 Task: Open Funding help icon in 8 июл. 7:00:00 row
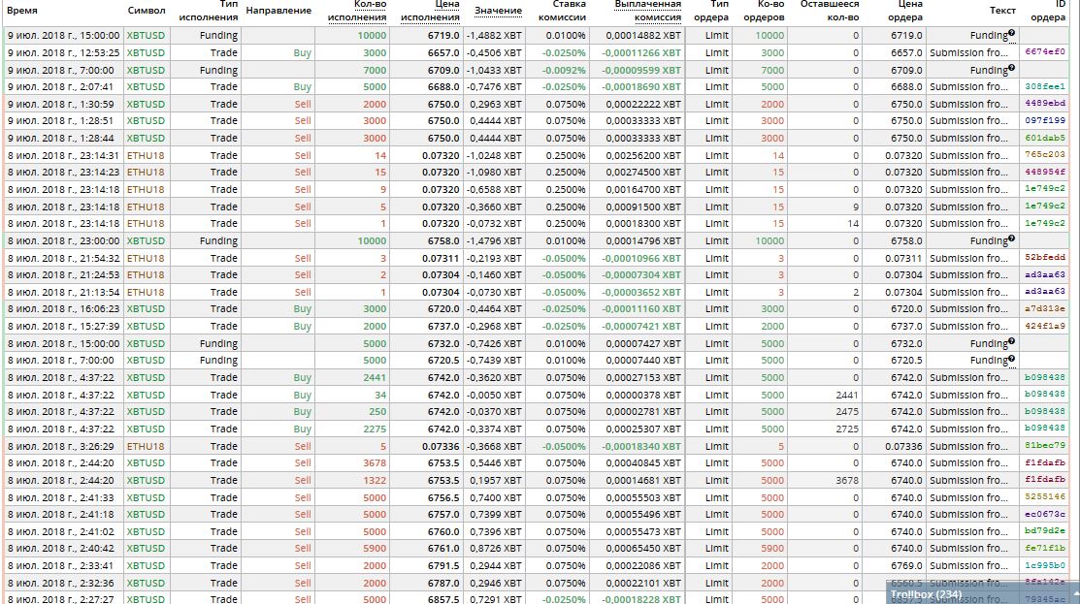click(1011, 359)
